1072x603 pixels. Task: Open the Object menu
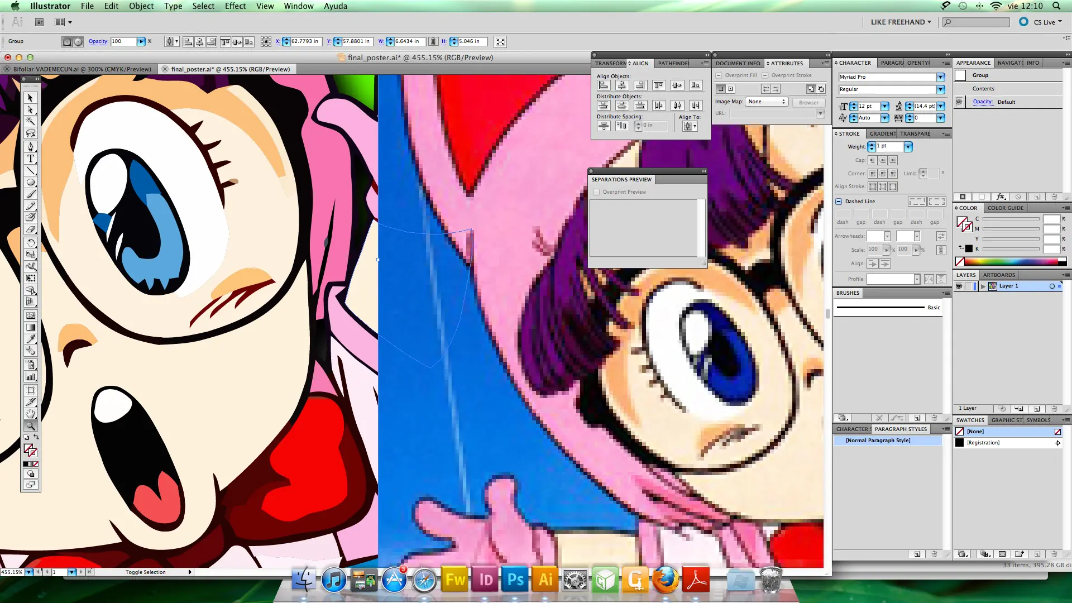coord(141,6)
